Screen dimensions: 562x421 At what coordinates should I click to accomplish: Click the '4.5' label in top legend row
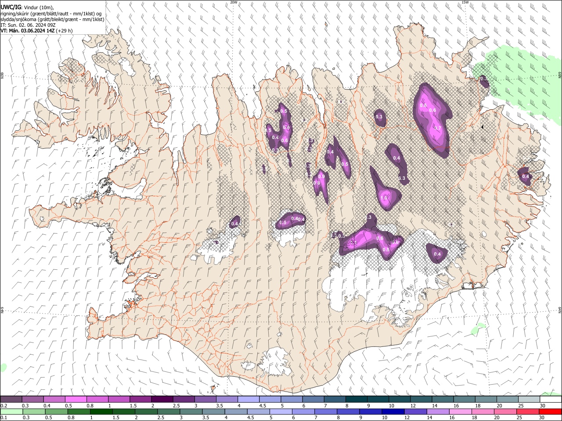click(263, 406)
